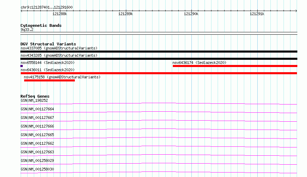The height and width of the screenshot is (177, 307).
Task: Select the magenta line of GSN|NM_001127667
Action: [159, 121]
